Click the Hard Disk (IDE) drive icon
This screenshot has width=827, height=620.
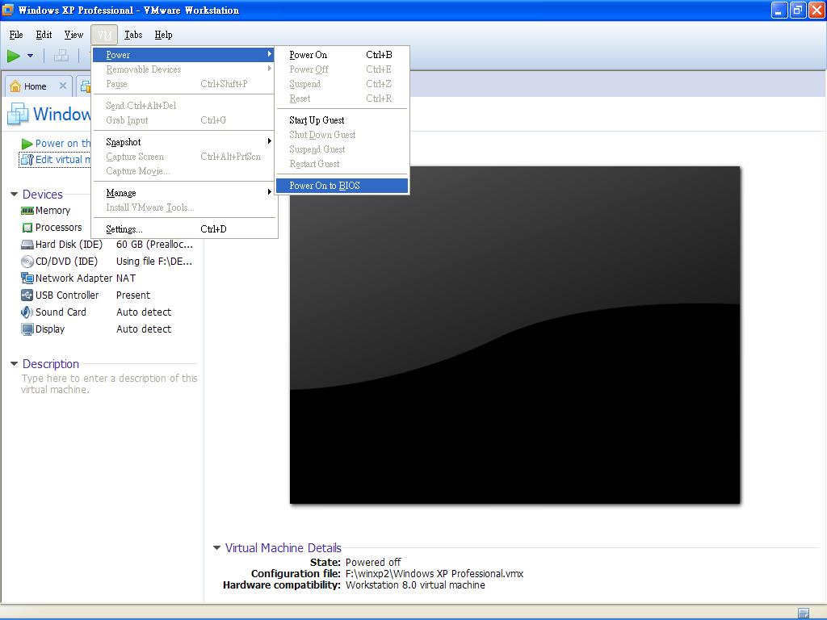(x=27, y=245)
